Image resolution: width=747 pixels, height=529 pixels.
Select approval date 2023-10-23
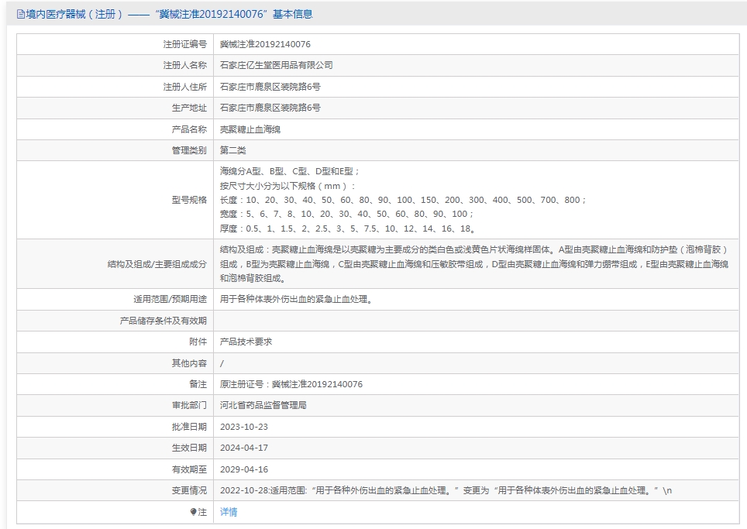tap(244, 427)
